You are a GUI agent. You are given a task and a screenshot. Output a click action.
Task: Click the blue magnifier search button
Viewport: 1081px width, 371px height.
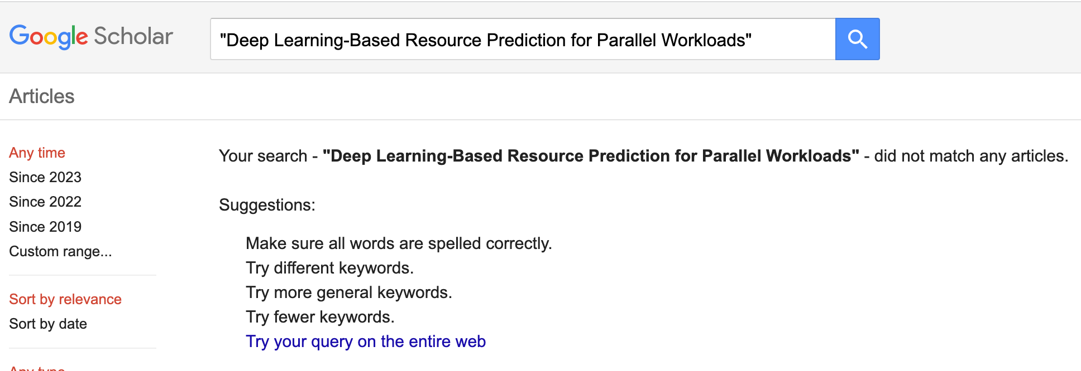point(857,39)
